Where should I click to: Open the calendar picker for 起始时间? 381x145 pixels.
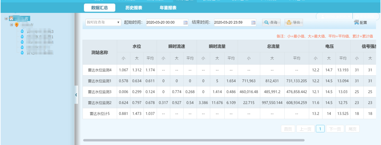tap(185, 22)
